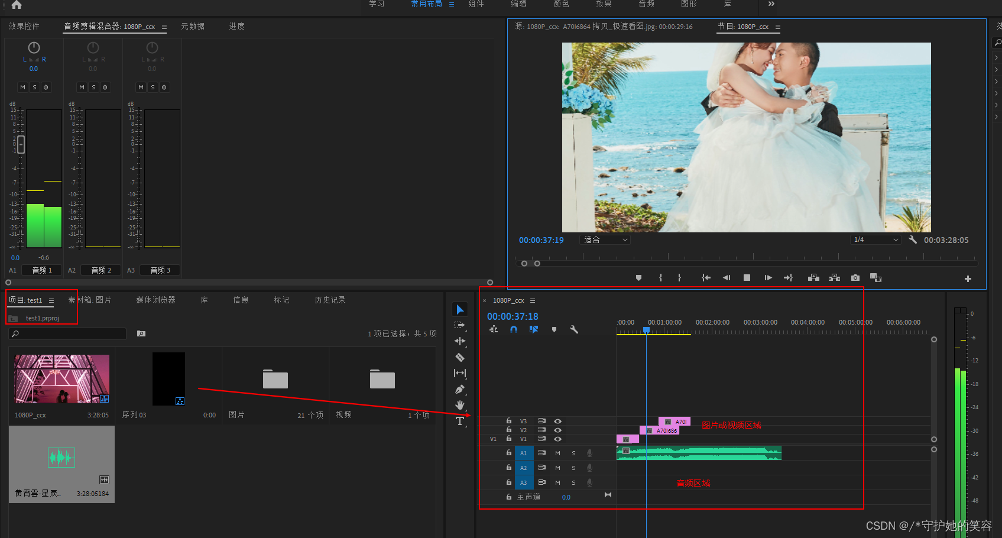Viewport: 1002px width, 538px height.
Task: Choose the Hand tool
Action: tap(460, 405)
